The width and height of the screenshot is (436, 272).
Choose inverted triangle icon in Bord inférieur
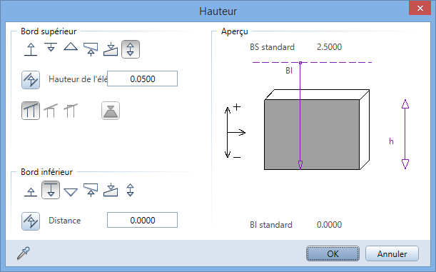[71, 192]
